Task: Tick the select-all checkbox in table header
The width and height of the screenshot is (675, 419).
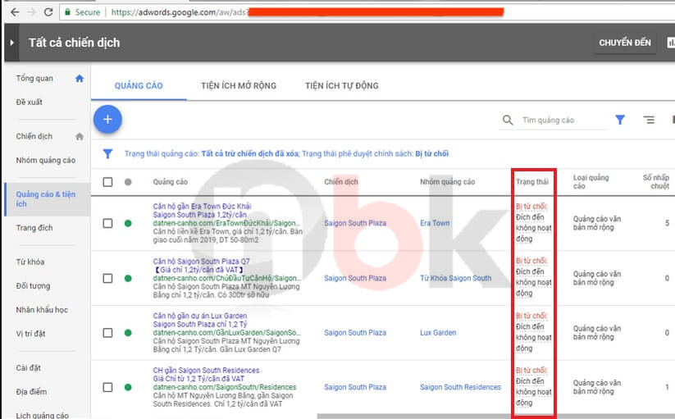Action: [x=107, y=182]
